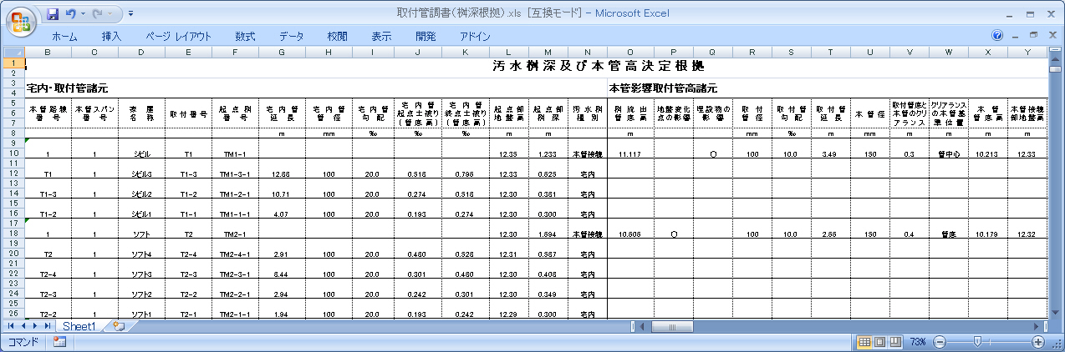Screen dimensions: 1065x352
Task: Click the macro record icon in status bar
Action: click(59, 342)
